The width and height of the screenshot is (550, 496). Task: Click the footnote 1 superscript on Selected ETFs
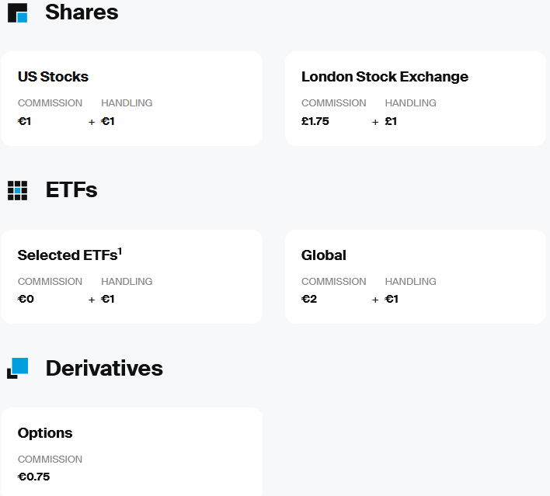click(120, 251)
